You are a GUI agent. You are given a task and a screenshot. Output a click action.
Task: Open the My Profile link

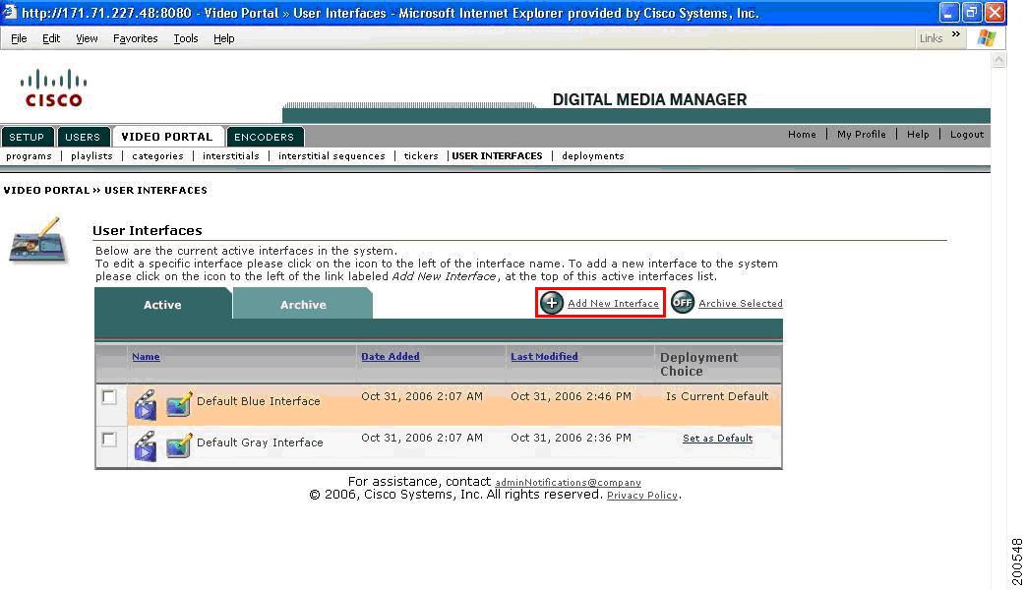click(862, 134)
